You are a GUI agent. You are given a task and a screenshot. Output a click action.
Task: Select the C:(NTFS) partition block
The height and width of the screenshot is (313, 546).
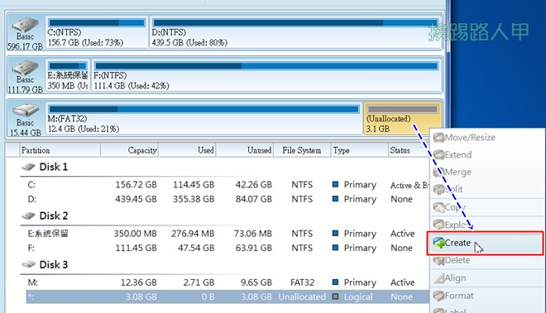click(x=97, y=32)
